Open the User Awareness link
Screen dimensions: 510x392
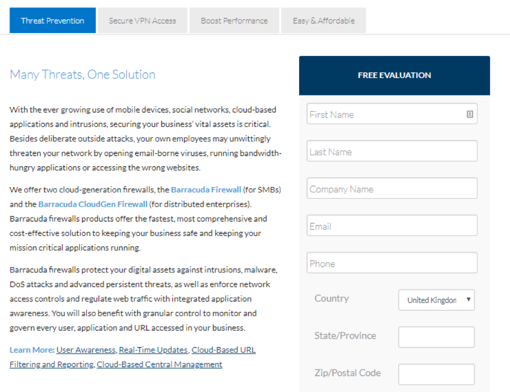tap(86, 350)
